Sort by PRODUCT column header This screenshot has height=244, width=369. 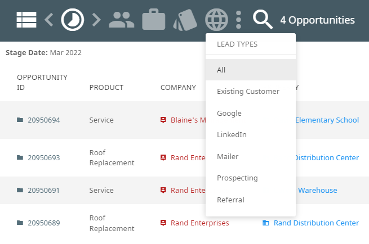(106, 87)
